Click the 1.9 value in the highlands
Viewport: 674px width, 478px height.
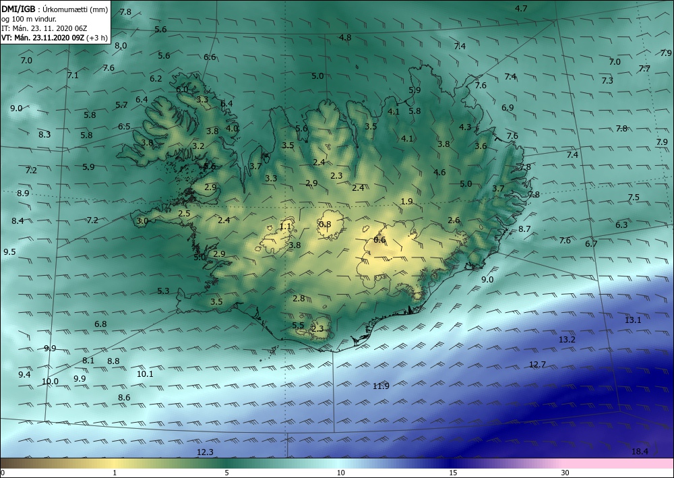tap(406, 202)
